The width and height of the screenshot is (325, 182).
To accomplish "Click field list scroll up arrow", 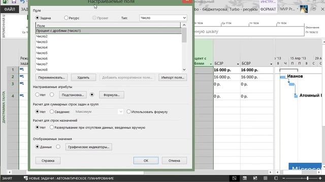I will (x=184, y=25).
